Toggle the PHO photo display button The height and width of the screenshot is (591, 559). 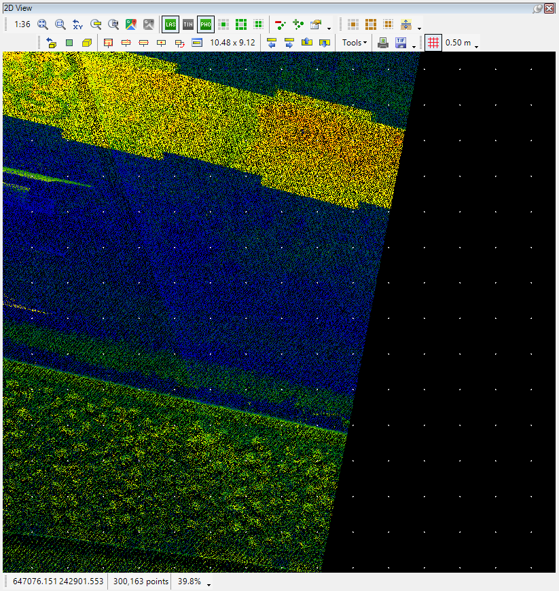point(205,24)
